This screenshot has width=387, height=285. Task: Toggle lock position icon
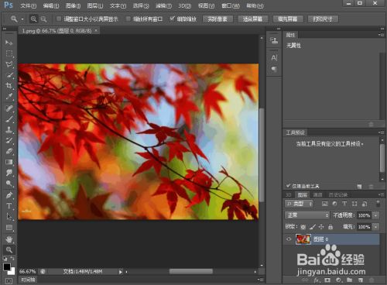point(321,227)
